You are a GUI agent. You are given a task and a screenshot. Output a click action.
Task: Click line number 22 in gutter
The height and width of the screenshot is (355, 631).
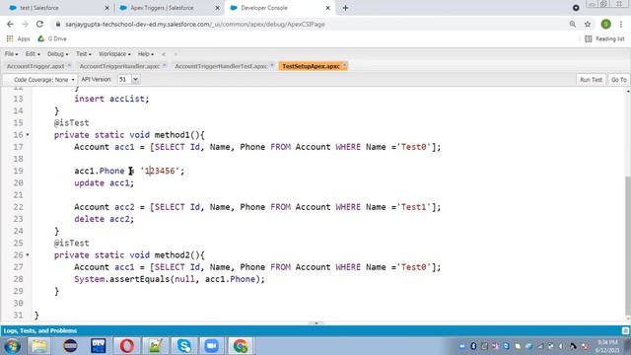pos(18,207)
